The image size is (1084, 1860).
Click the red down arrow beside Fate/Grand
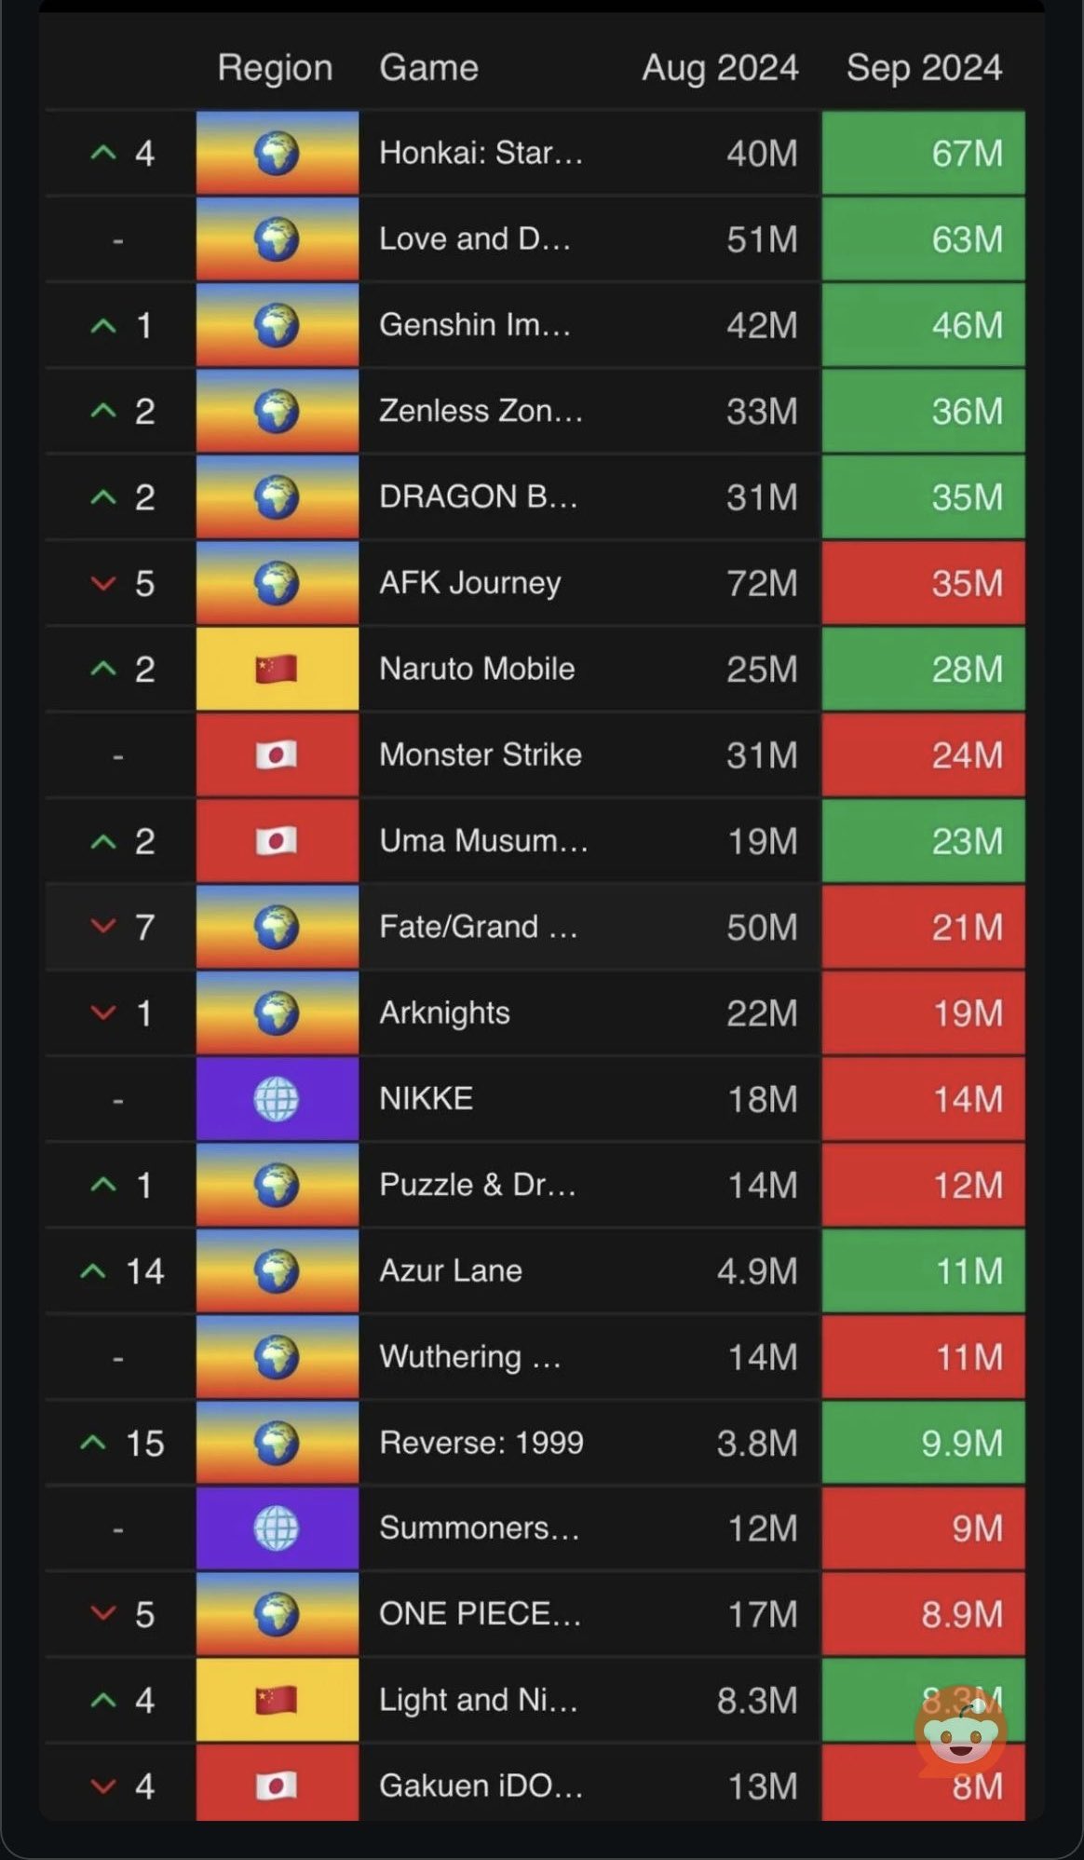tap(103, 927)
